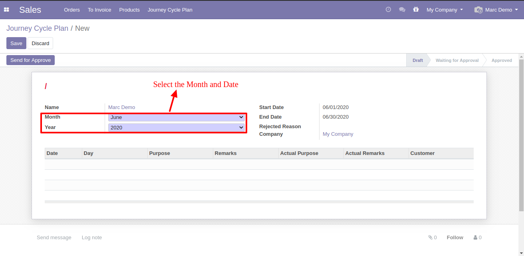
Task: Open the conversations chat icon
Action: (402, 10)
